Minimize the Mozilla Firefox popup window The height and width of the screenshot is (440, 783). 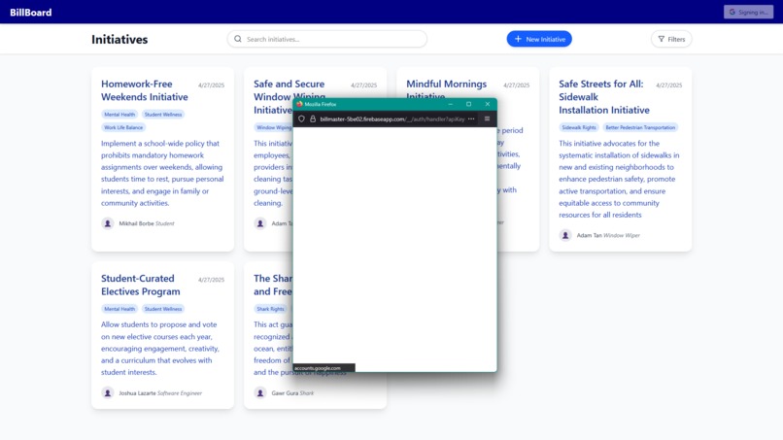pos(451,104)
